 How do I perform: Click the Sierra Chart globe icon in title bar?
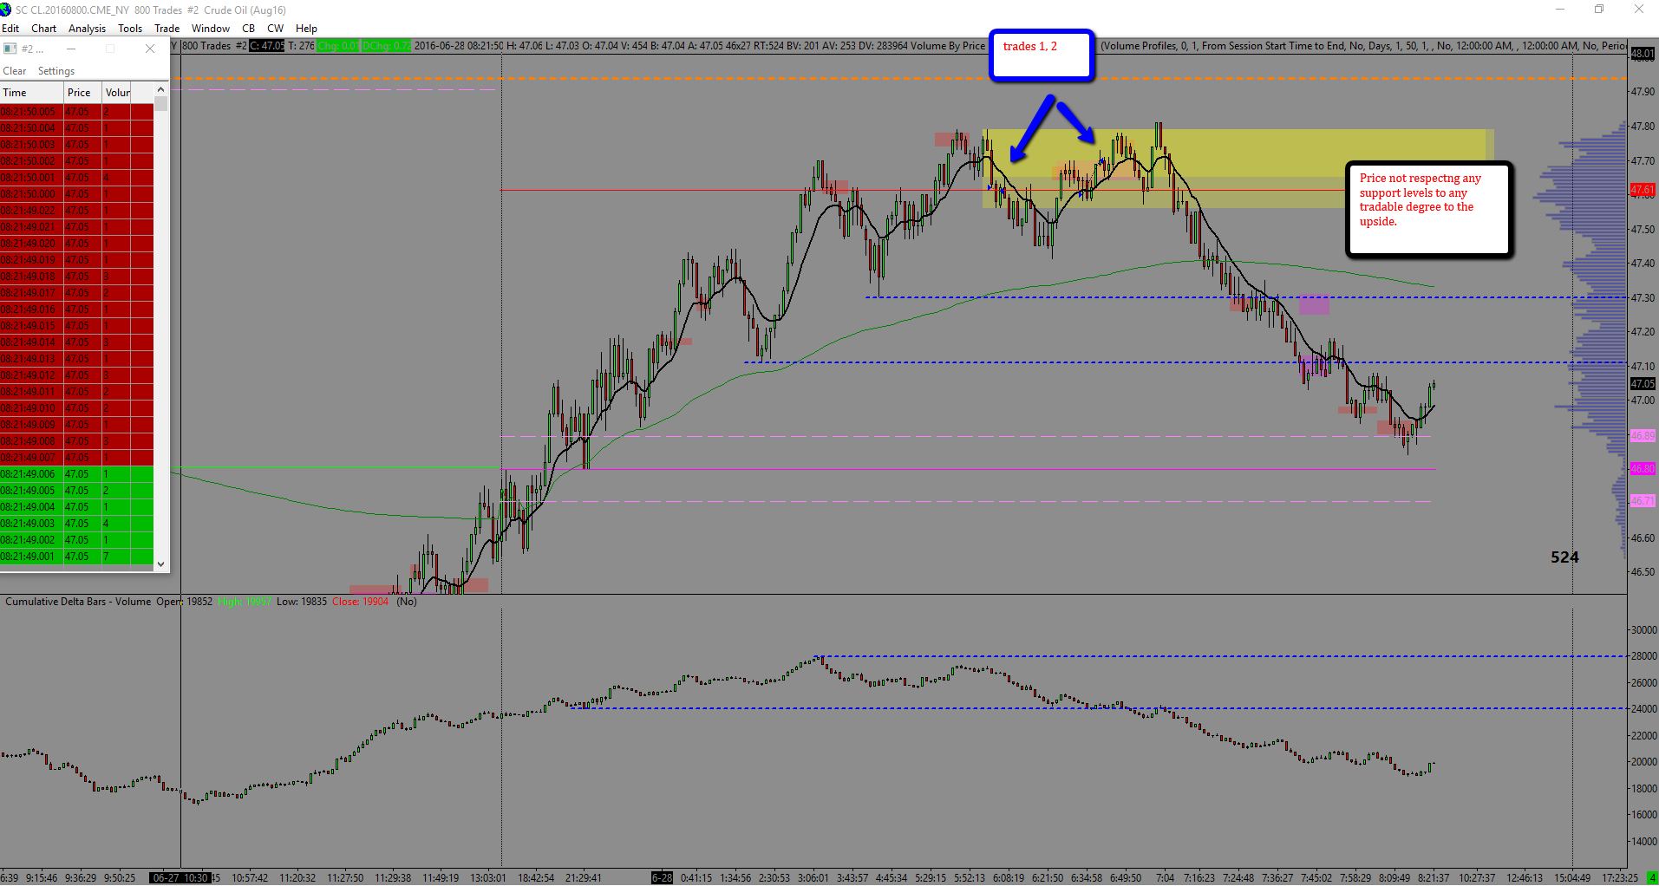(6, 10)
